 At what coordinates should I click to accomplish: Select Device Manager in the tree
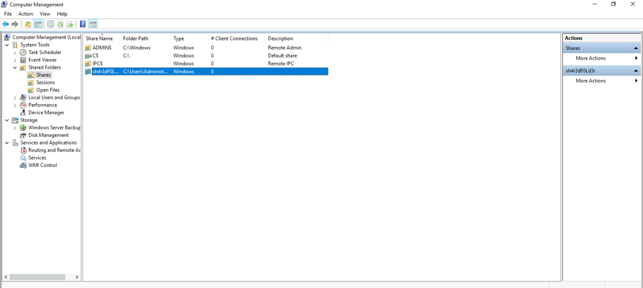(46, 113)
